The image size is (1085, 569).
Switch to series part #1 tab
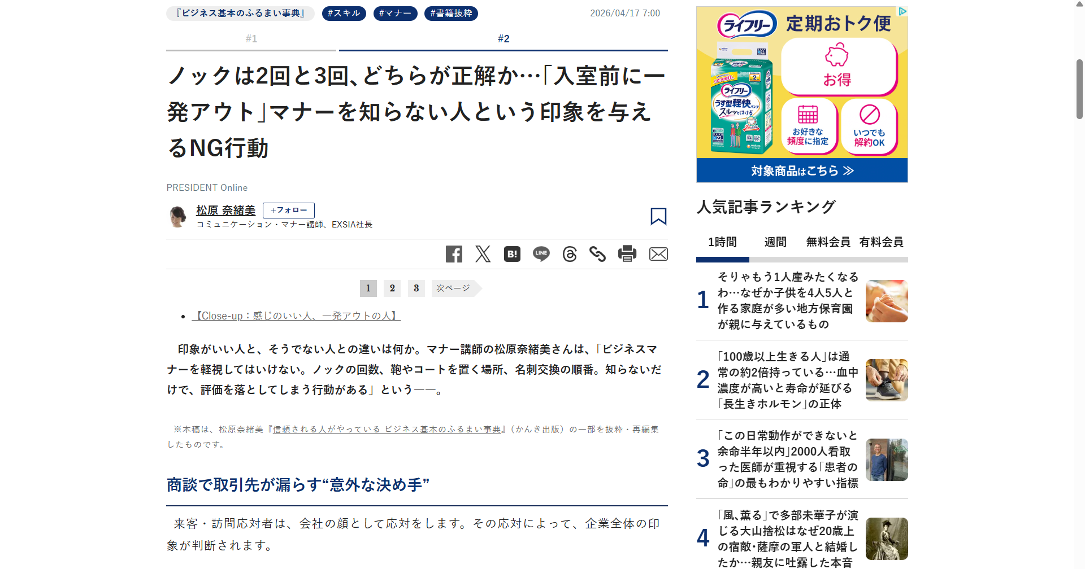coord(251,39)
